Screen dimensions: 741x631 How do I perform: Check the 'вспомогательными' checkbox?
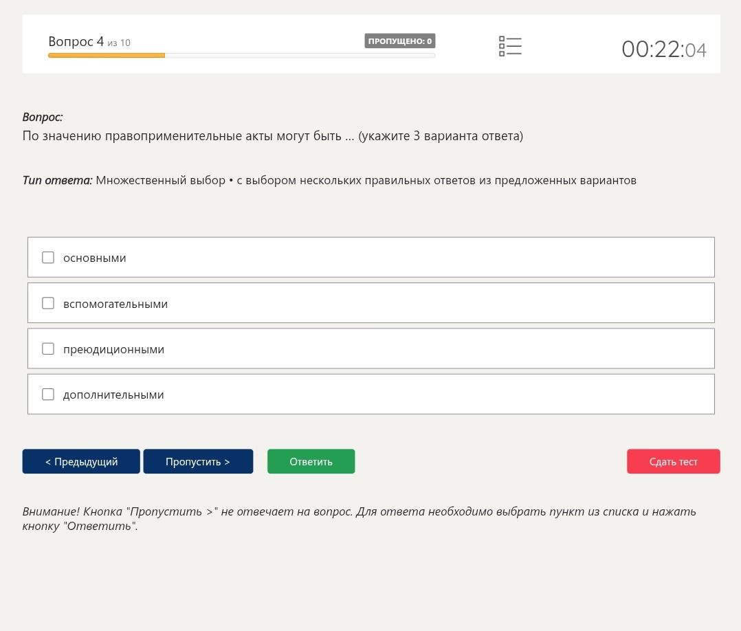tap(48, 303)
